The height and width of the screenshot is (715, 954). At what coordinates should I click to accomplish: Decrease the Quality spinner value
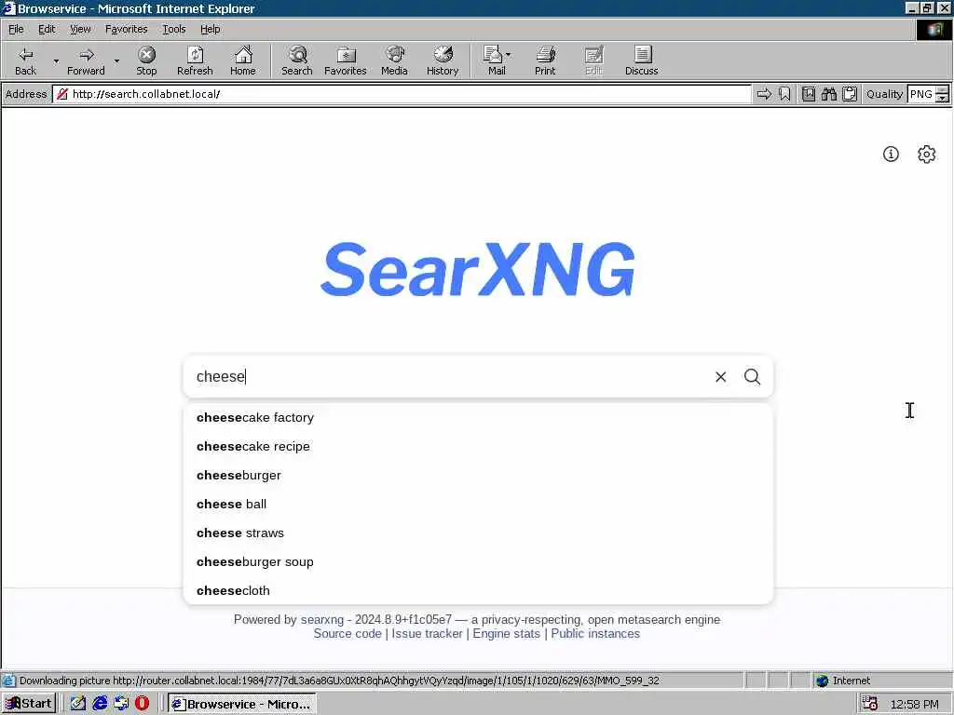tap(942, 98)
